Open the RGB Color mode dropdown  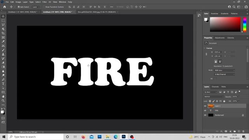coord(224,70)
